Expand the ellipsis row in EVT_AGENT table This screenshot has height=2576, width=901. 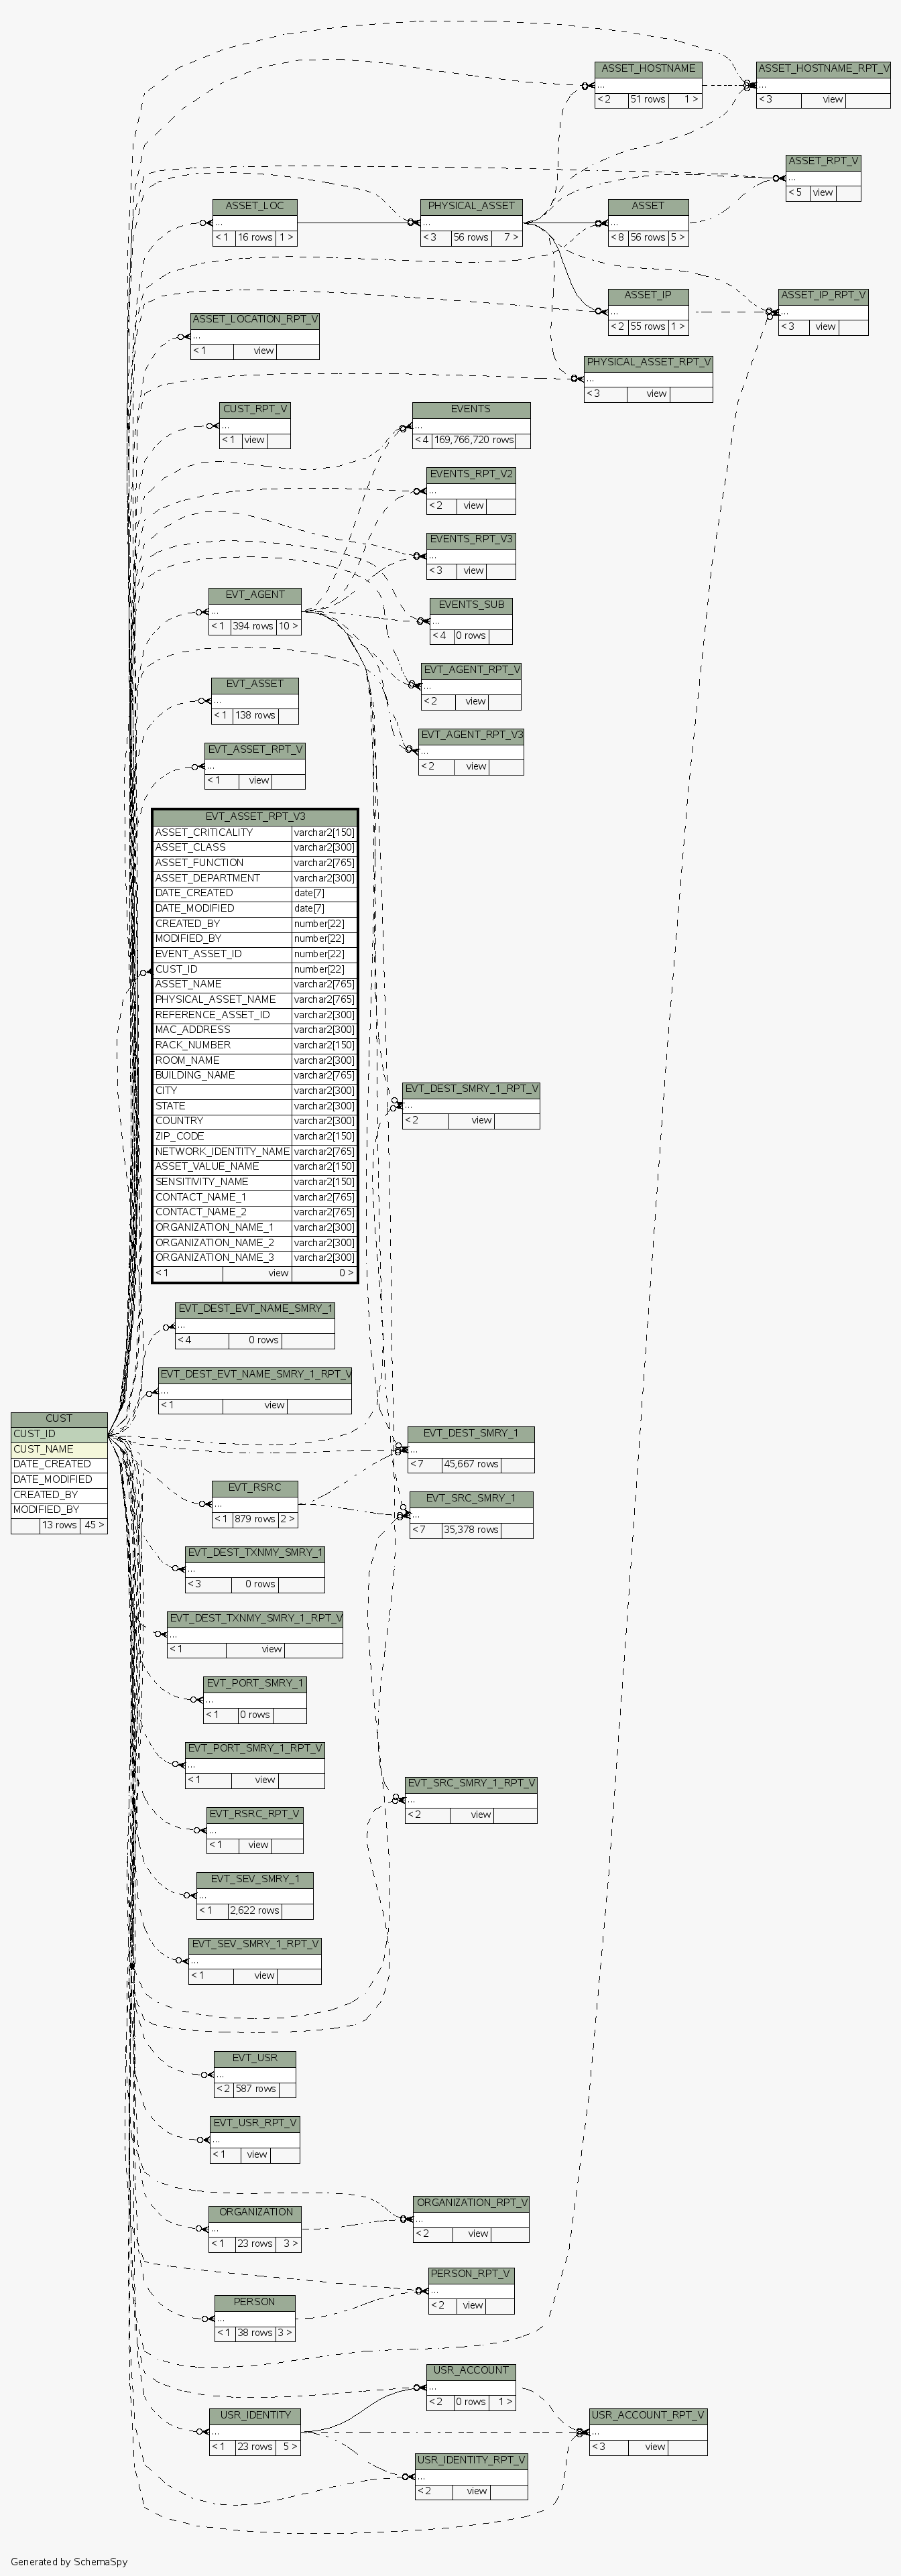255,611
